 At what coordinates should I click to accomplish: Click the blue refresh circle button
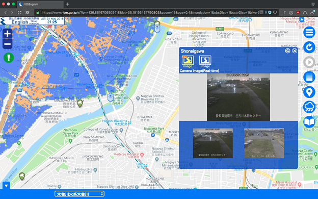tap(309, 47)
